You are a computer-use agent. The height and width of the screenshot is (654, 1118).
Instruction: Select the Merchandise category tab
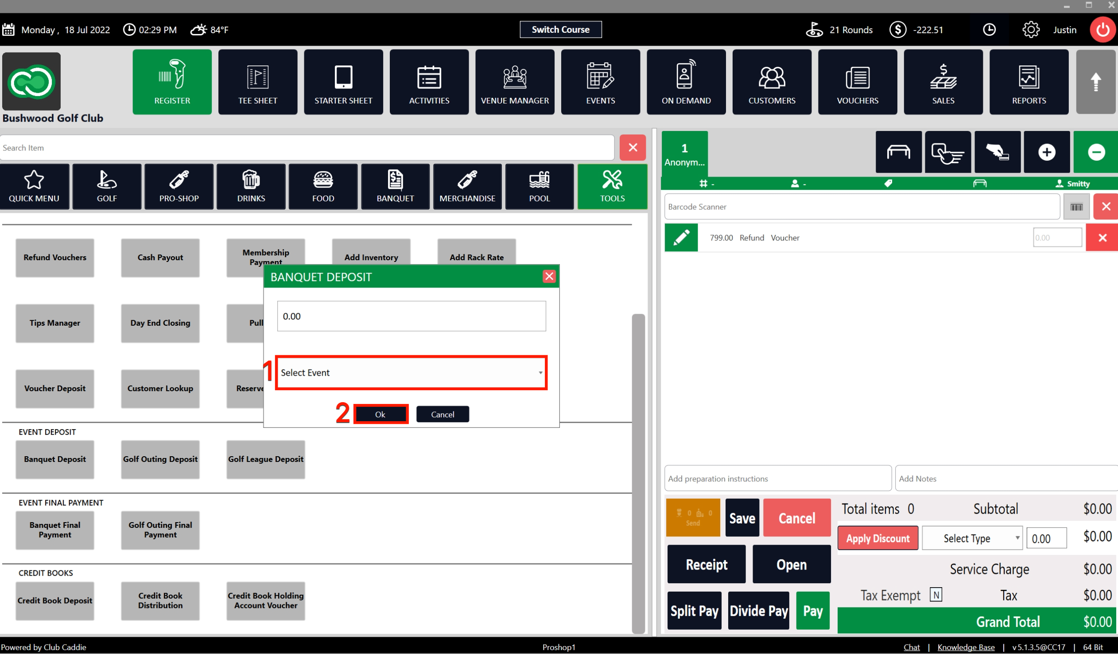click(467, 187)
